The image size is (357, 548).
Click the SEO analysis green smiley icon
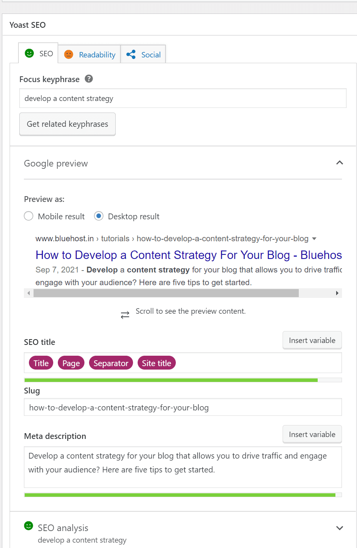click(x=29, y=526)
